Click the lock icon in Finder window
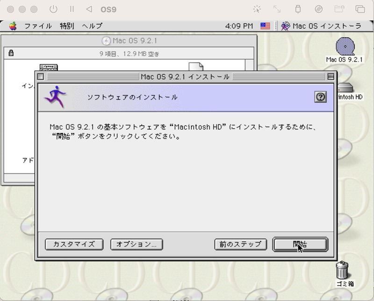374x301 pixels. [11, 53]
